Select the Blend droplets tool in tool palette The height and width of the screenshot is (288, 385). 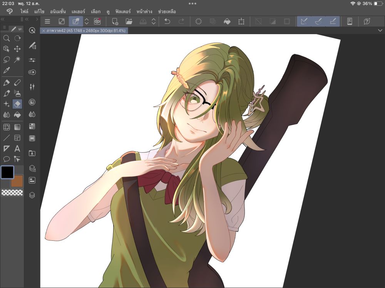coord(7,114)
